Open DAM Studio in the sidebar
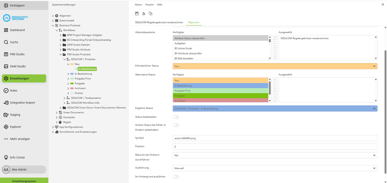The image size is (387, 183). 18,66
